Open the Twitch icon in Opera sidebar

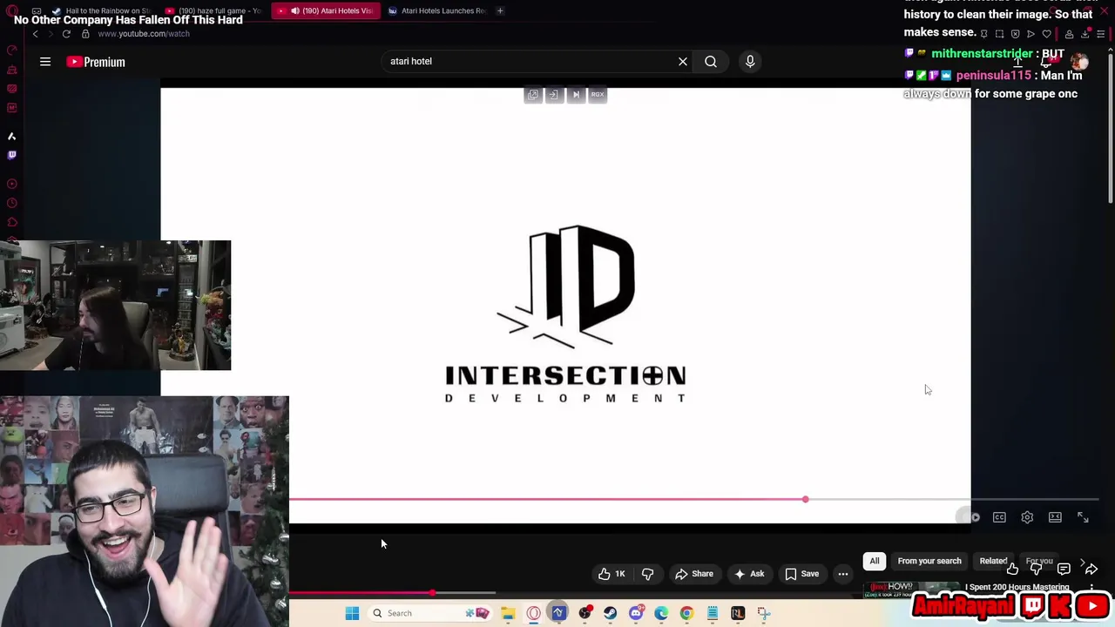tap(11, 155)
